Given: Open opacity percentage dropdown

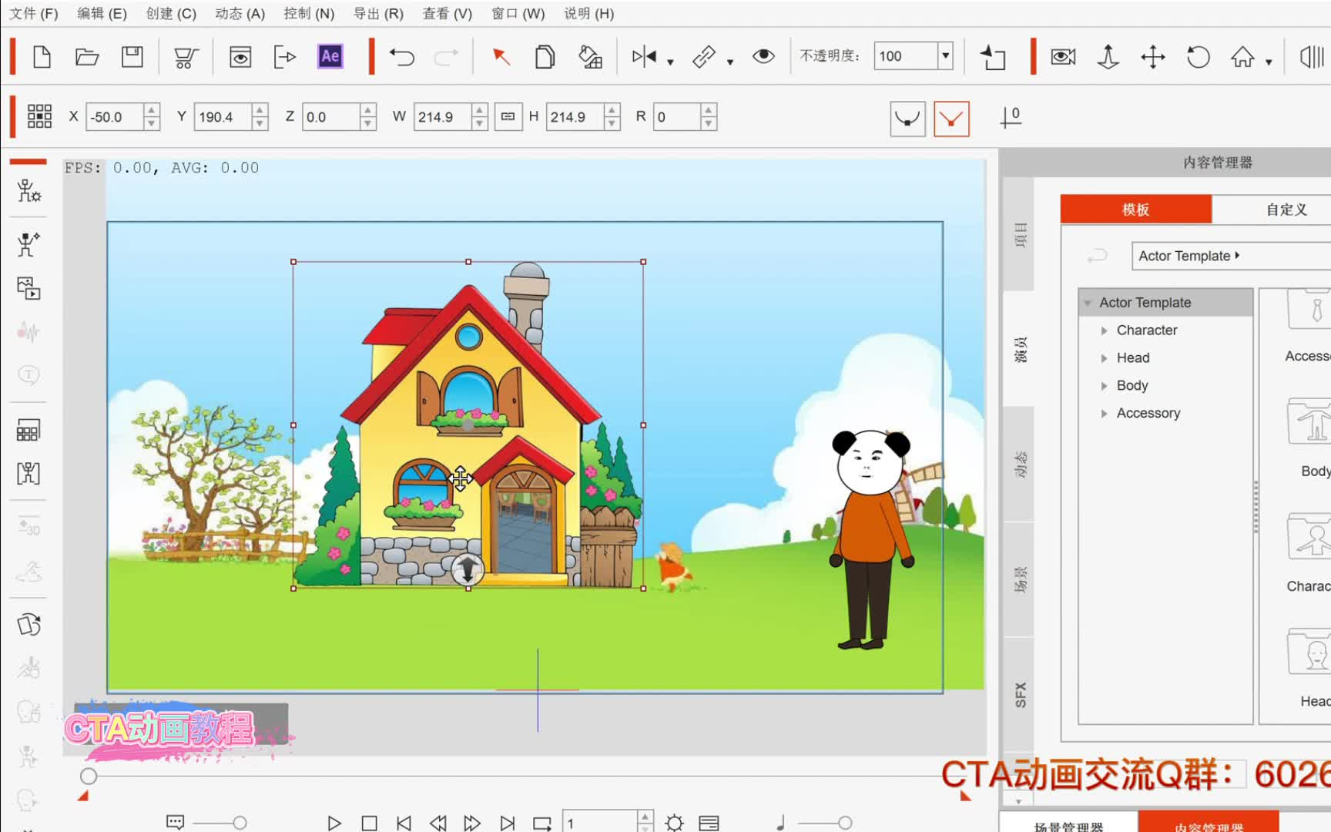Looking at the screenshot, I should pos(945,55).
